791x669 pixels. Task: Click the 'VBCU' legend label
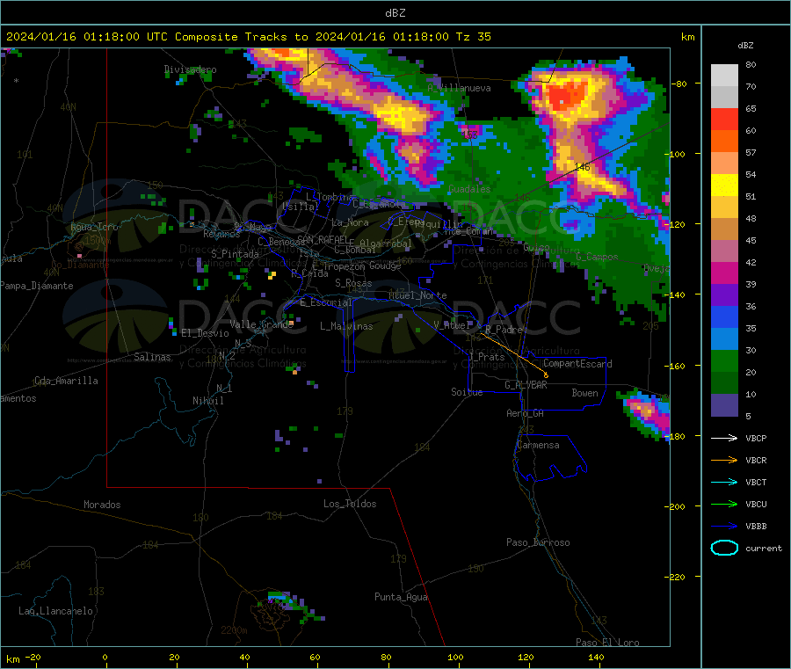click(756, 504)
